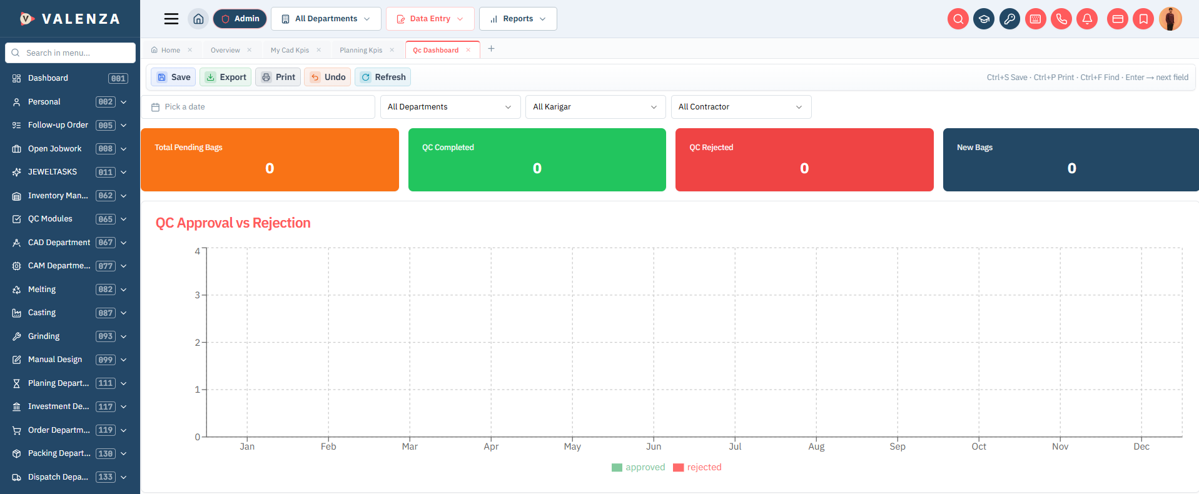Screen dimensions: 1199x494
Task: Toggle the approved series in chart legend
Action: point(638,467)
